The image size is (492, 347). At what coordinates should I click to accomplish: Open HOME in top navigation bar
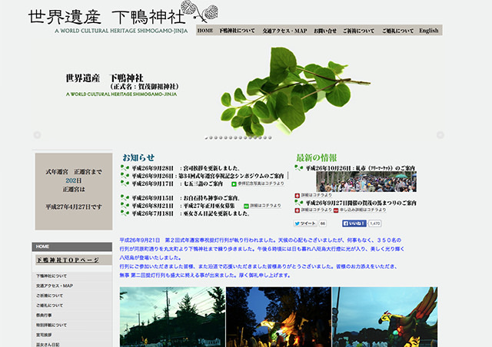(x=205, y=31)
